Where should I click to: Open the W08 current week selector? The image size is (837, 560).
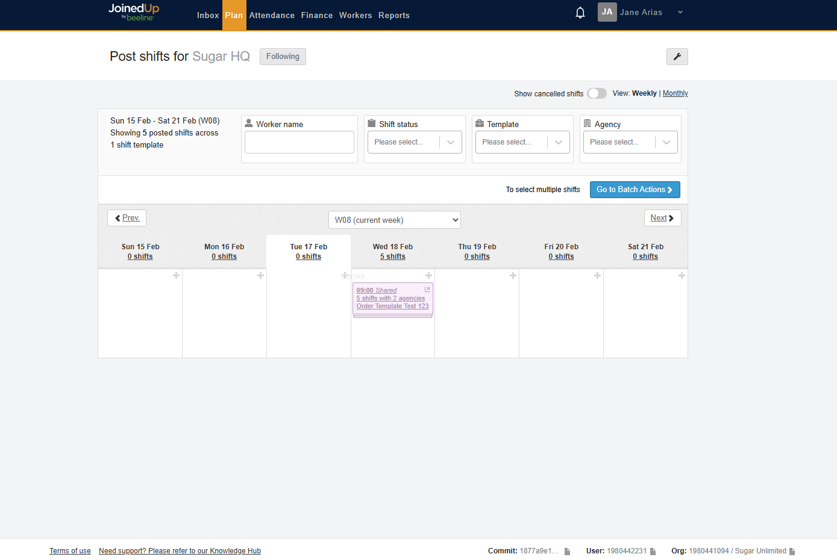394,220
